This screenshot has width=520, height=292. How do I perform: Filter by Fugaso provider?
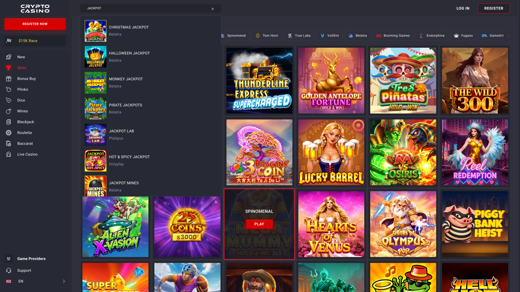[463, 36]
